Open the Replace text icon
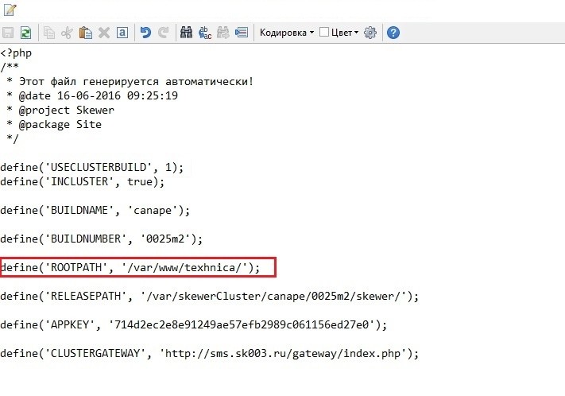 (x=205, y=33)
